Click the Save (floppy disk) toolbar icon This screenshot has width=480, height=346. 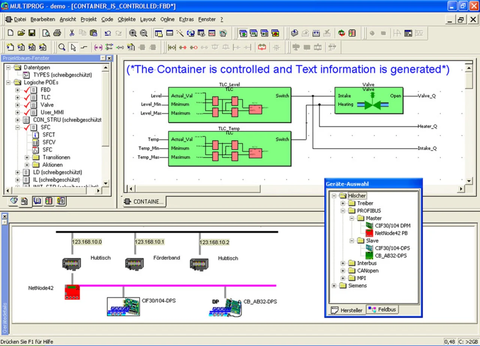tap(32, 33)
